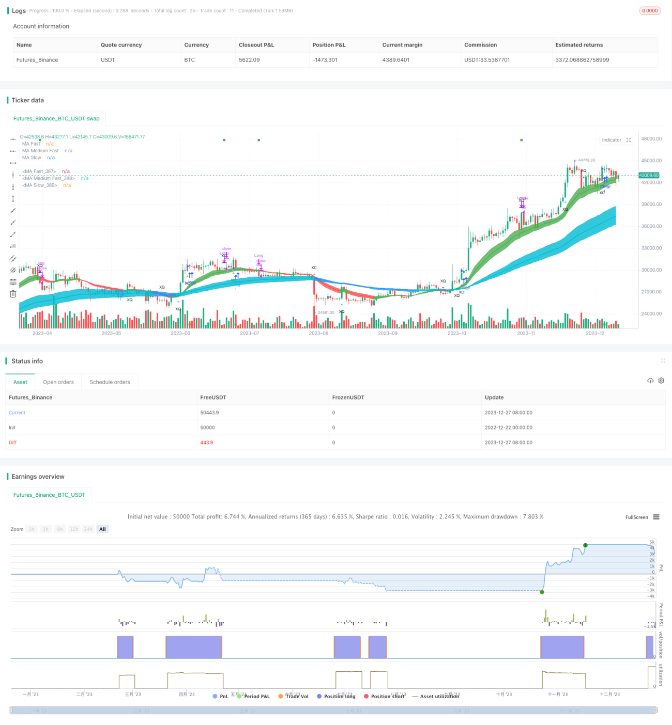Open the chart hamburger export menu
The image size is (672, 725).
coord(656,517)
